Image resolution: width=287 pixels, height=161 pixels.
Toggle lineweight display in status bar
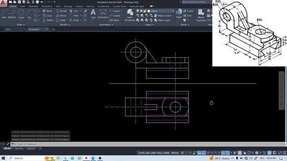235,153
